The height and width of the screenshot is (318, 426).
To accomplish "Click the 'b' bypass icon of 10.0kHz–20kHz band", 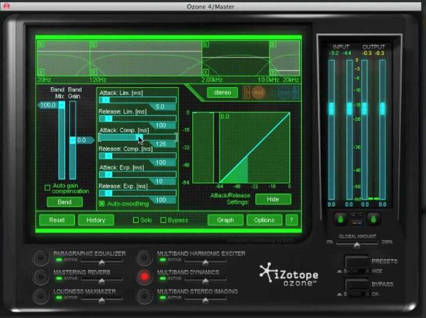I will 273,44.
